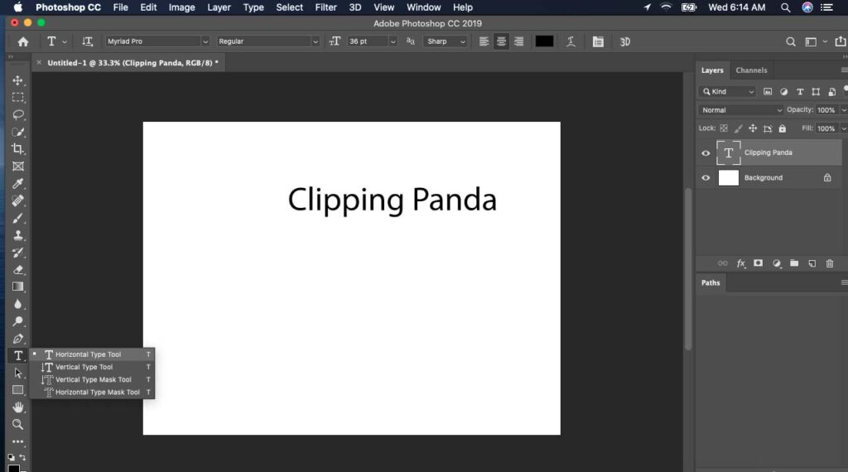Select the Blur tool
The width and height of the screenshot is (848, 472).
point(18,304)
